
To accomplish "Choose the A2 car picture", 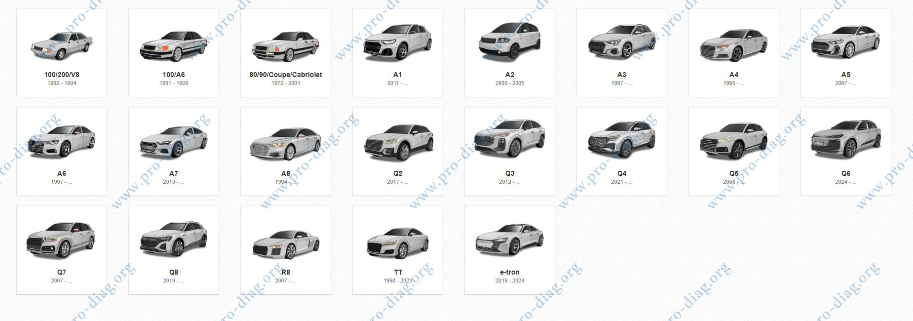I will (510, 41).
